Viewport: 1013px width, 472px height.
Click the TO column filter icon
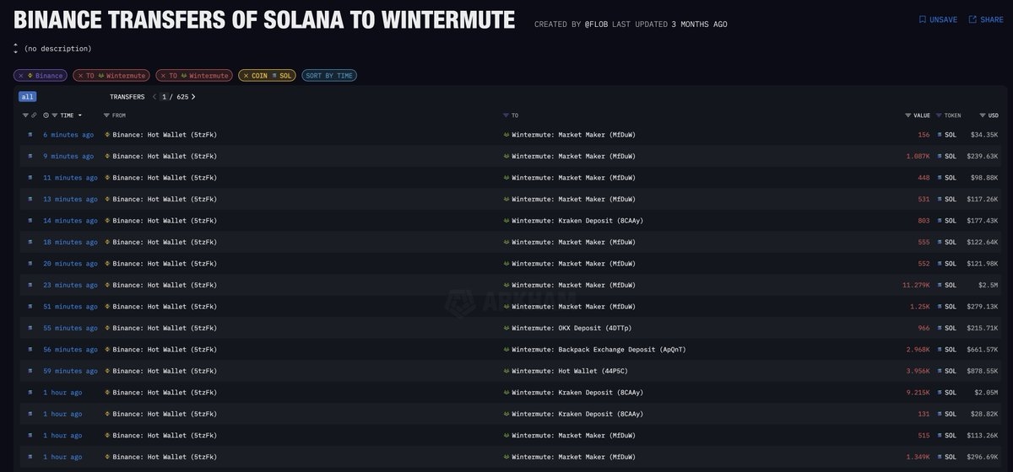[506, 115]
